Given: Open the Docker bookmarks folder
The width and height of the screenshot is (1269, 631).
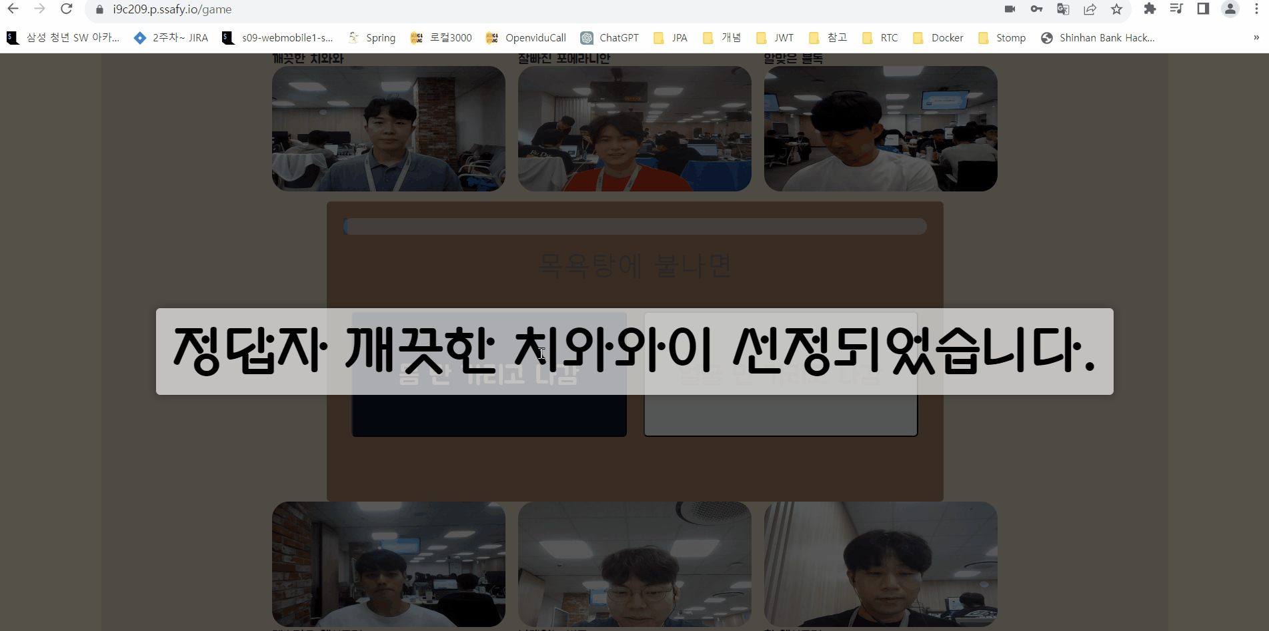Looking at the screenshot, I should pos(938,37).
